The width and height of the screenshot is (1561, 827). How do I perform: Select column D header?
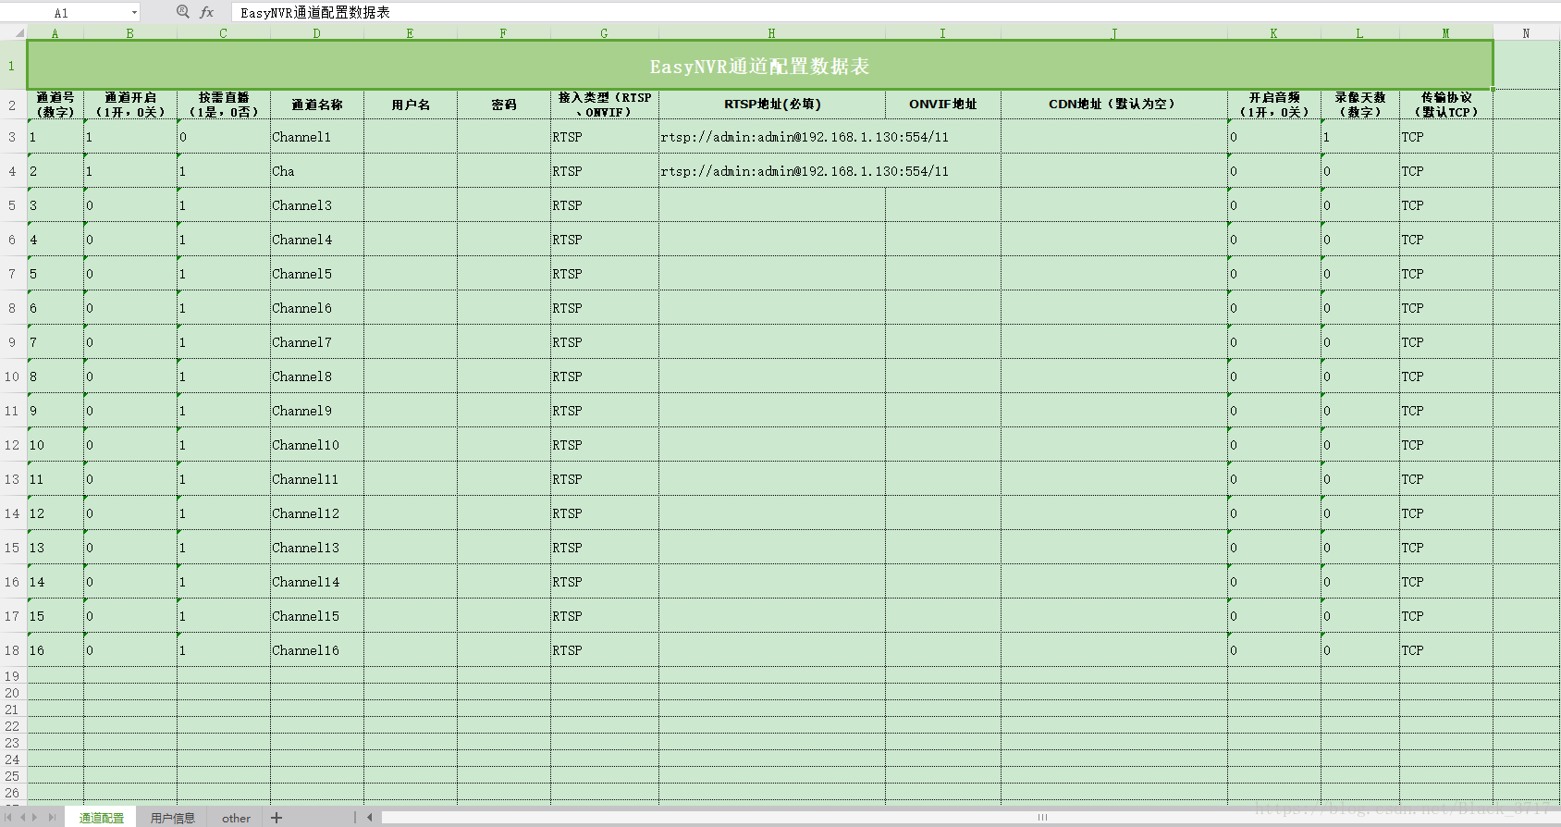(316, 33)
